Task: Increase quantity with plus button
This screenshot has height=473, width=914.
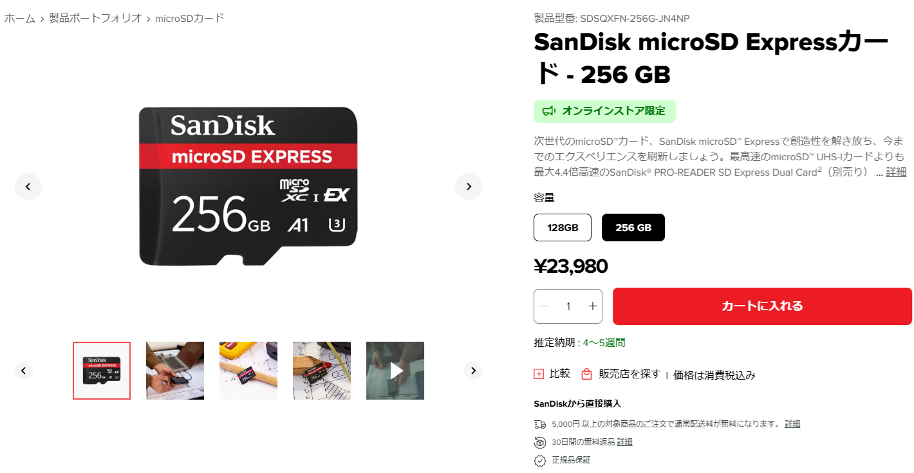Action: pos(593,306)
